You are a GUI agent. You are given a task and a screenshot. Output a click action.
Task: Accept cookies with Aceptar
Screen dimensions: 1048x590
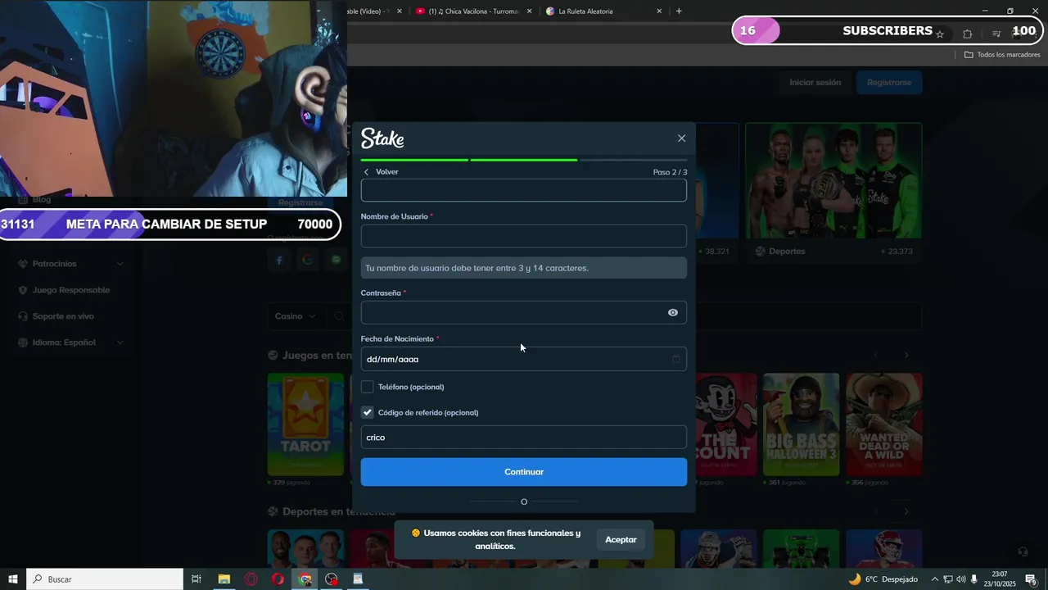pos(621,539)
